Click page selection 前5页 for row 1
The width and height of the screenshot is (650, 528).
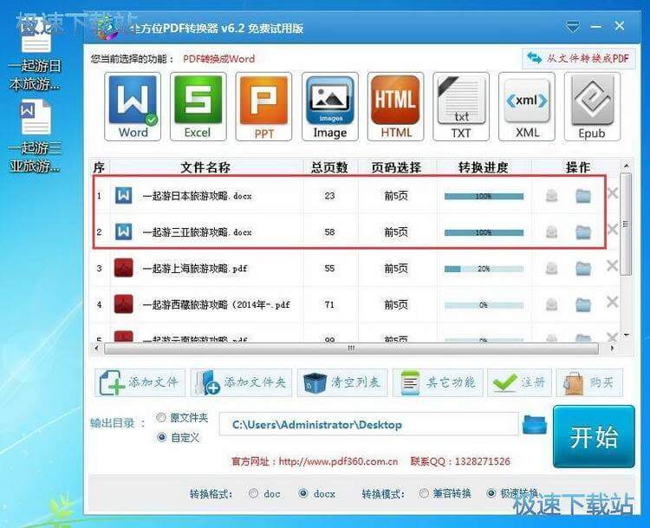pos(396,196)
